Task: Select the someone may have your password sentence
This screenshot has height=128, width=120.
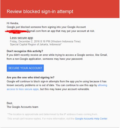Action: tap(63, 59)
